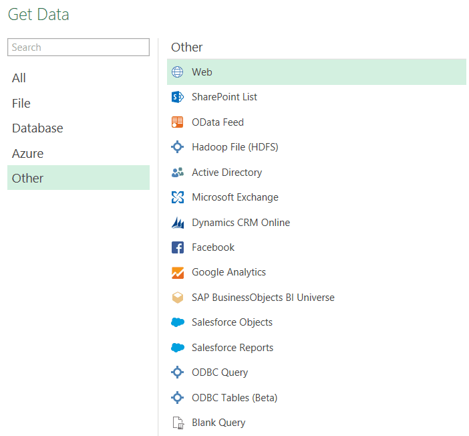The height and width of the screenshot is (436, 469).
Task: Click the Web globe icon
Action: pyautogui.click(x=177, y=72)
